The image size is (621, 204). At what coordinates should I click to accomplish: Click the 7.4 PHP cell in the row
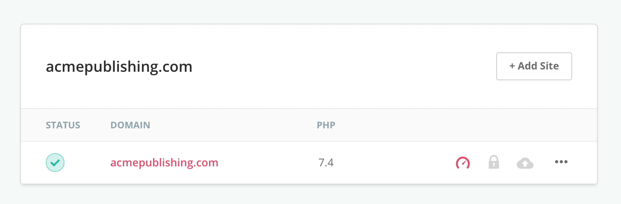pos(326,163)
